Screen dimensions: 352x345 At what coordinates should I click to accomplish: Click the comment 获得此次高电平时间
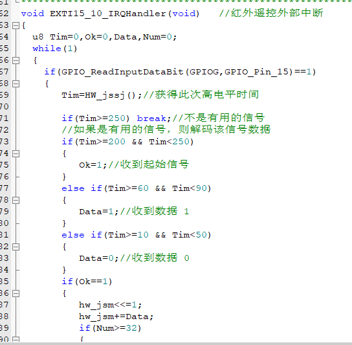click(201, 95)
